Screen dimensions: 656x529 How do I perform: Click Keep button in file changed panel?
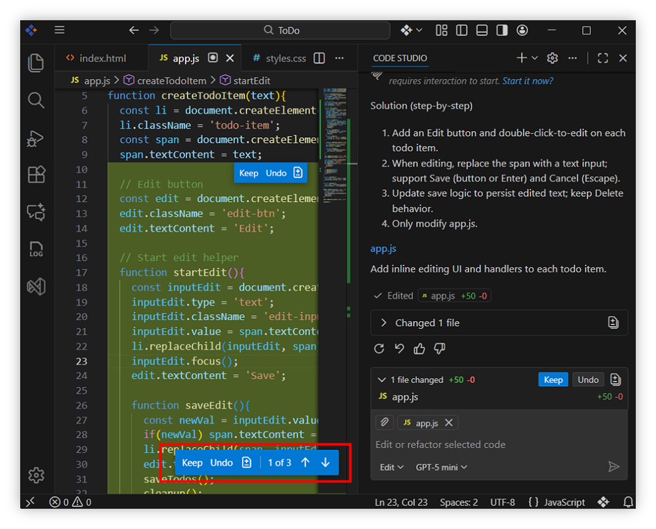[x=552, y=379]
